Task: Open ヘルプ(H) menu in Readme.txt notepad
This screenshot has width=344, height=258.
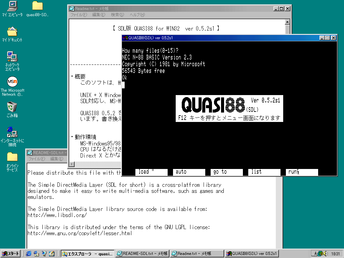Action: [x=137, y=15]
